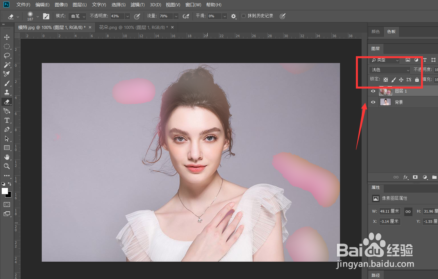Select the Lasso tool
Viewport: 438px width, 279px height.
[7, 56]
